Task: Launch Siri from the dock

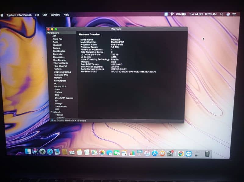Action: pos(35,152)
